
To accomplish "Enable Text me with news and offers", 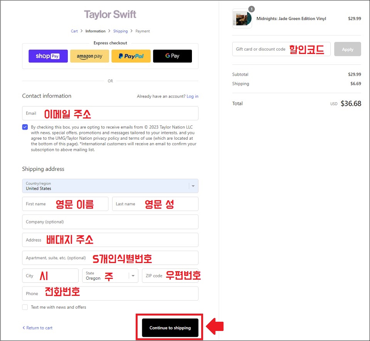I will tap(25, 307).
